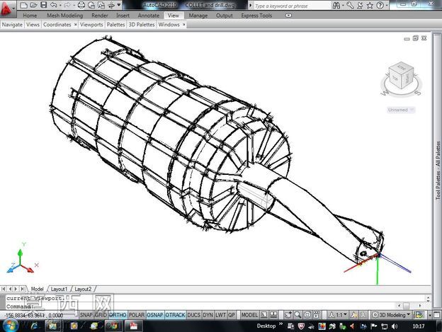This screenshot has width=442, height=332.
Task: Toggle POLAR tracking
Action: pyautogui.click(x=137, y=315)
